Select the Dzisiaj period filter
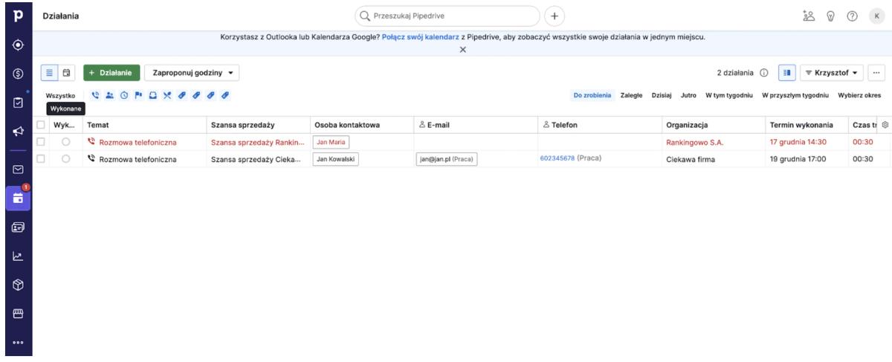This screenshot has width=892, height=362. 662,95
